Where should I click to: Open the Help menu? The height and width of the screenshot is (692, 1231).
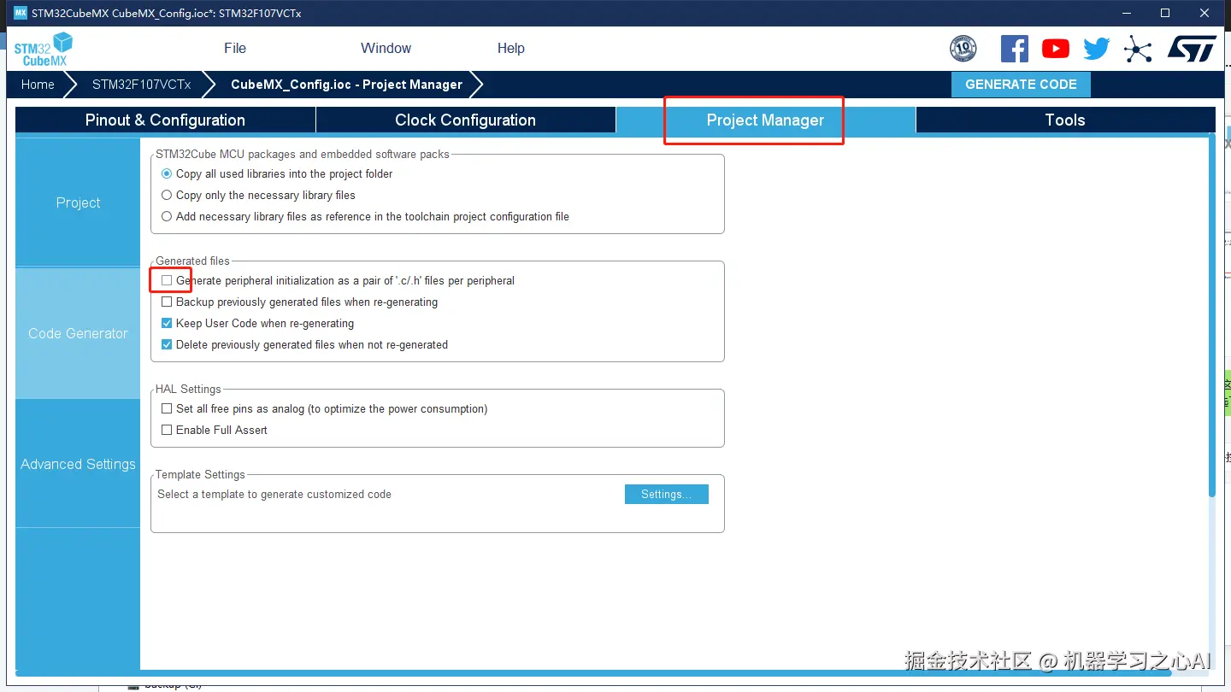tap(511, 48)
